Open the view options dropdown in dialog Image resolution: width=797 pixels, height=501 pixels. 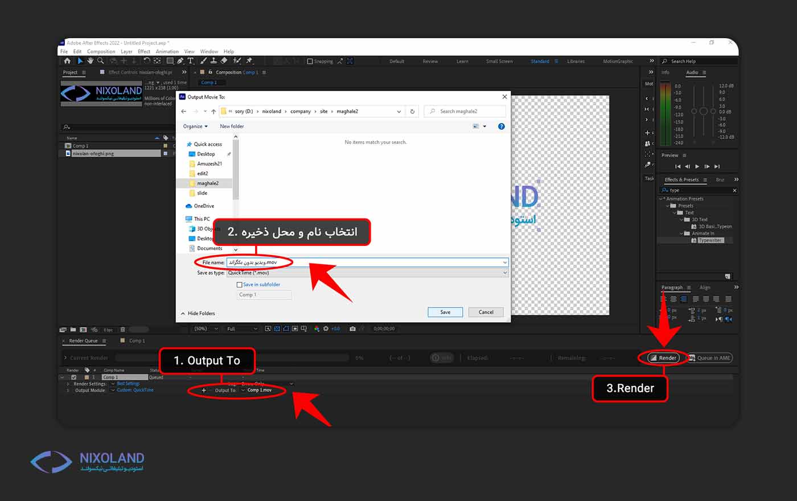point(485,126)
